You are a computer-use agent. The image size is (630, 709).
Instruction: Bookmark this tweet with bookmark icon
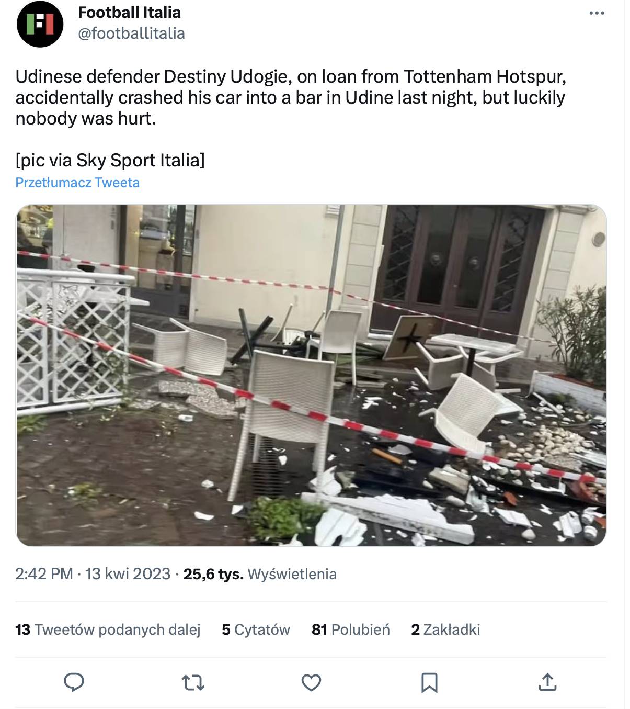429,682
